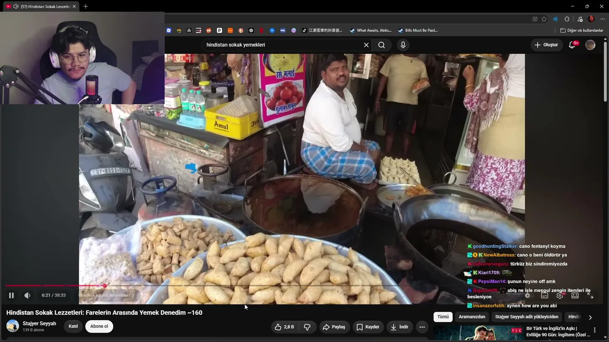Open "What Awaits, Aleks..." Steam bookmark
Image resolution: width=609 pixels, height=342 pixels.
371,30
